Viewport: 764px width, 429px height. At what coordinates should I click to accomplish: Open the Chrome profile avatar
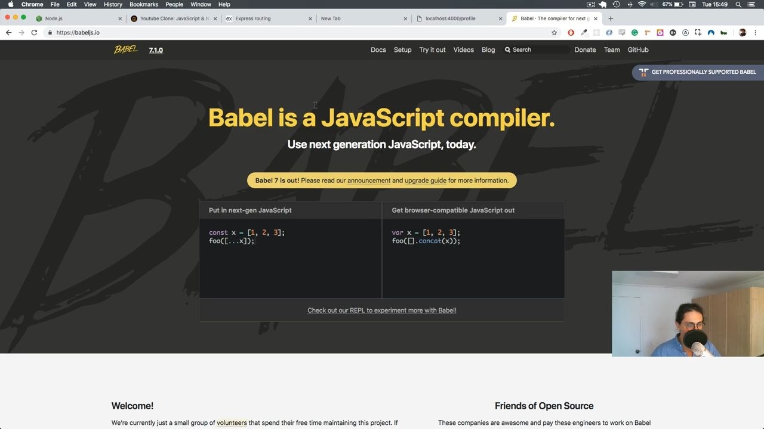(x=743, y=33)
